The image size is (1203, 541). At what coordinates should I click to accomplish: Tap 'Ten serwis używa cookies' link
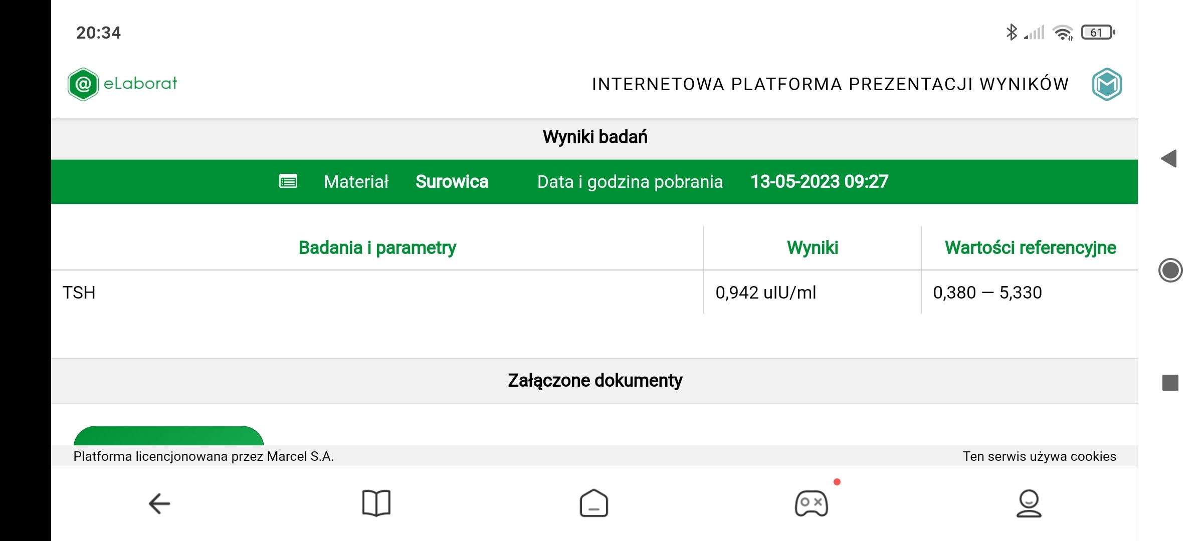[1039, 456]
